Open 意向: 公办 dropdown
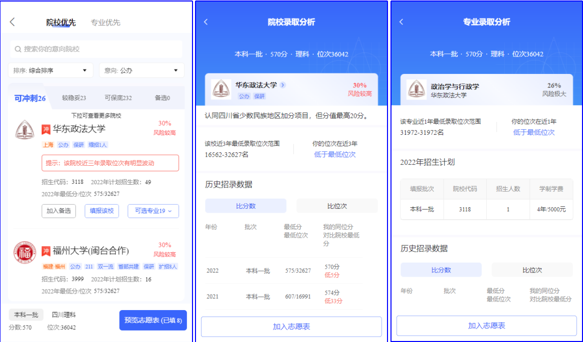This screenshot has height=342, width=583. [x=142, y=70]
